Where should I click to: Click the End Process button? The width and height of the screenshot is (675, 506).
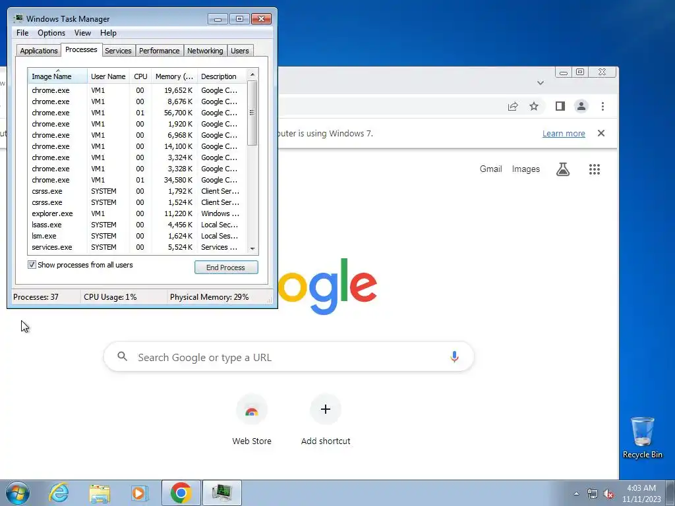click(226, 267)
